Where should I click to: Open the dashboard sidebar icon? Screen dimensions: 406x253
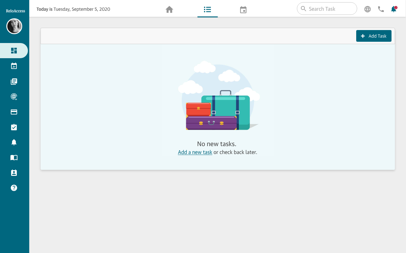(14, 51)
